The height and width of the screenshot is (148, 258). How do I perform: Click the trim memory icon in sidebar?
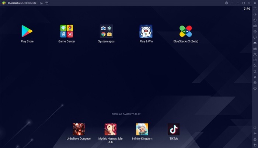(x=255, y=43)
